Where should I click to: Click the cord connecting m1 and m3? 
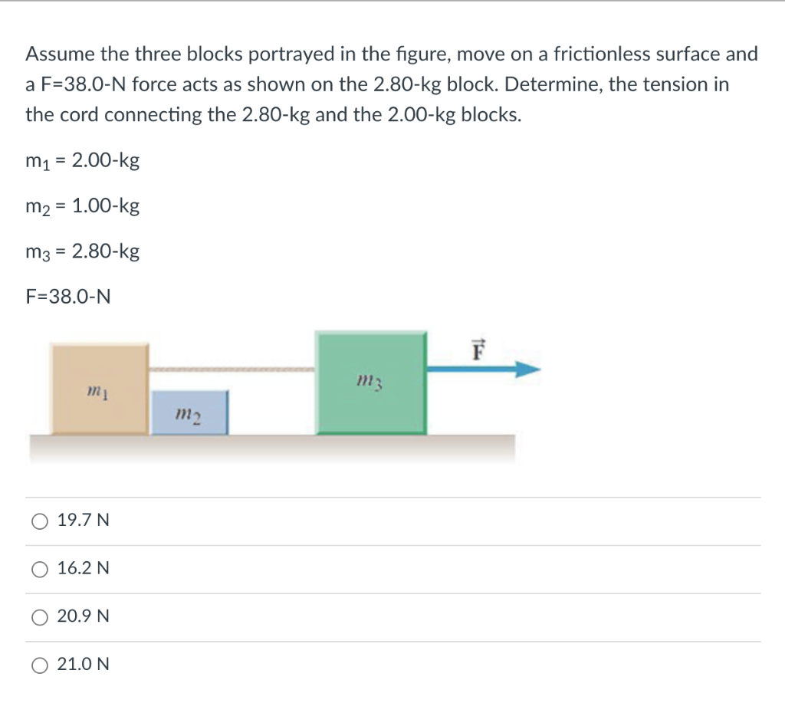tap(230, 369)
